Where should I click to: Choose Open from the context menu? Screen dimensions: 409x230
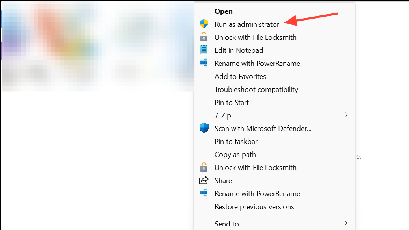[224, 11]
